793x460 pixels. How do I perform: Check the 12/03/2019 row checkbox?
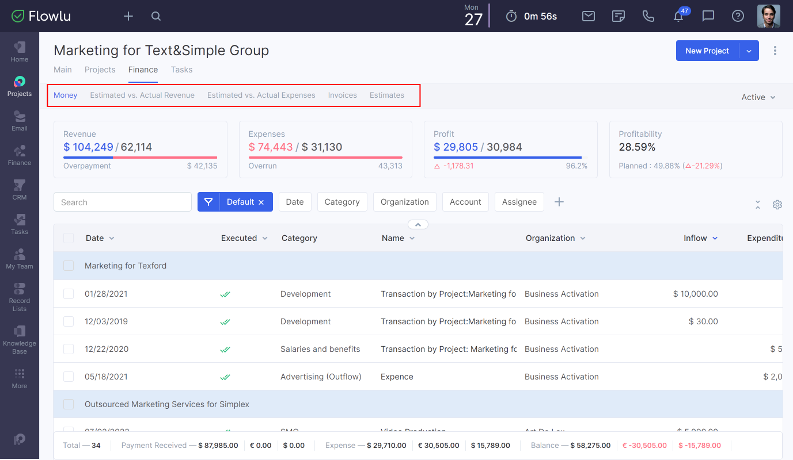pyautogui.click(x=69, y=321)
